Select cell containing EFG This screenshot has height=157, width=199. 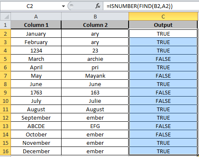[x=95, y=126]
